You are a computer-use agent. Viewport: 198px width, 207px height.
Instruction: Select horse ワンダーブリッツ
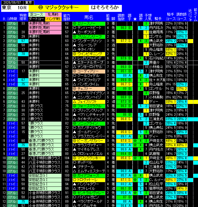click(x=89, y=41)
